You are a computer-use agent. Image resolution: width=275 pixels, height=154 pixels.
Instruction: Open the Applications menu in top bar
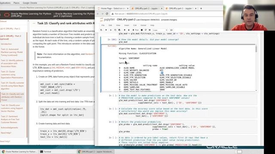click(x=5, y=3)
